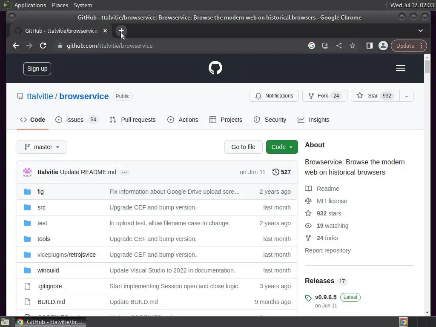436x327 pixels.
Task: Open viceplugins/retrojsvice folder
Action: point(66,255)
